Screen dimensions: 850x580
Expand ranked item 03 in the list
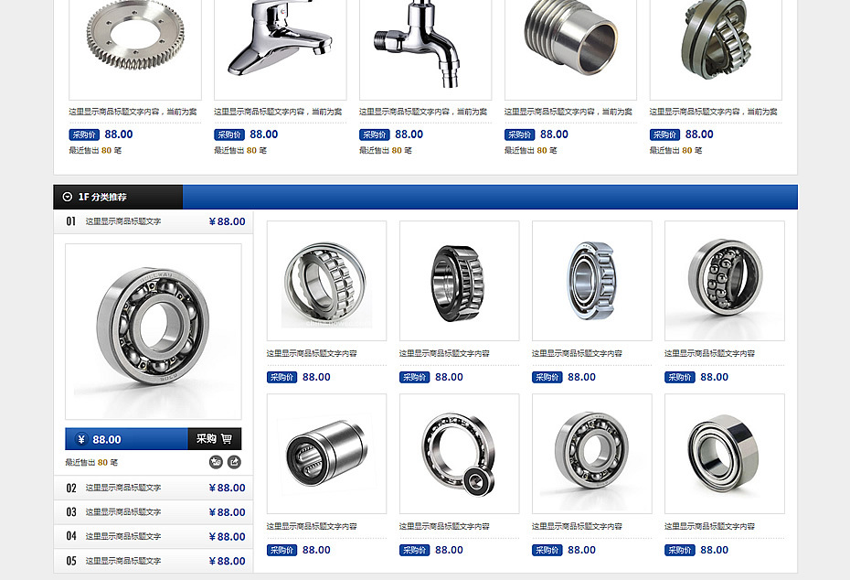[x=154, y=512]
